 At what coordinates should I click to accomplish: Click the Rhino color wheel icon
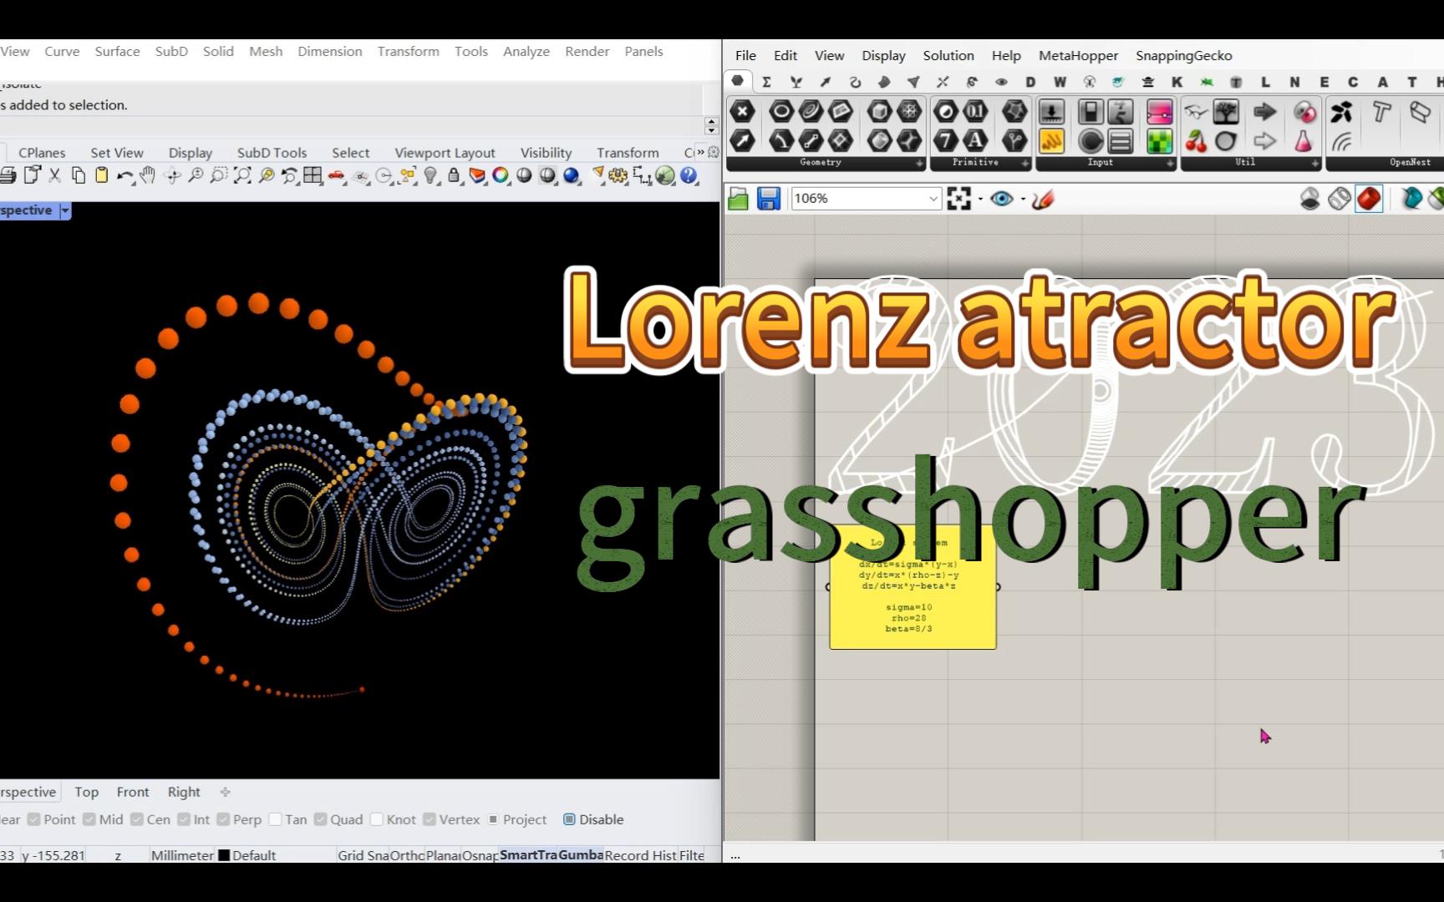501,175
